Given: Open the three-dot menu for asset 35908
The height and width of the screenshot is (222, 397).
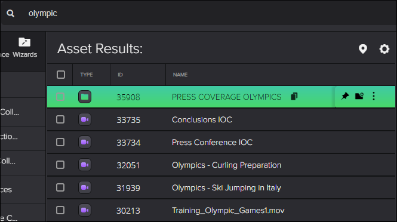Looking at the screenshot, I should coord(374,96).
